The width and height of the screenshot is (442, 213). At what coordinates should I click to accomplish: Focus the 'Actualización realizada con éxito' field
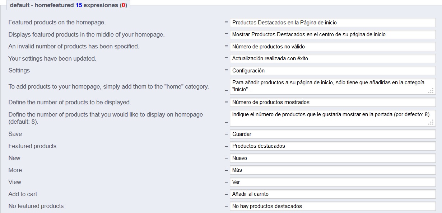point(332,58)
